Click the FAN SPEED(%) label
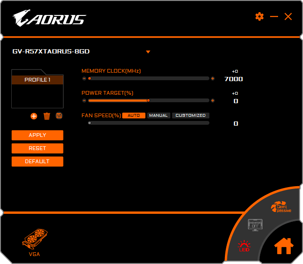303x264 pixels. [101, 115]
